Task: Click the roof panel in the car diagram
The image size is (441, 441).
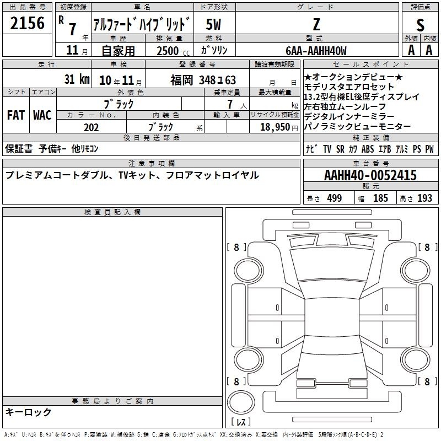Action: coord(331,317)
